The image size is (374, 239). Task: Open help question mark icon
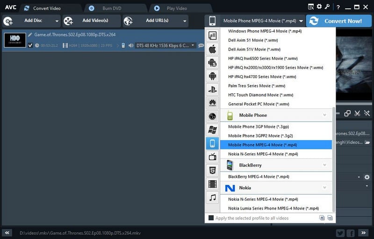tap(338, 7)
